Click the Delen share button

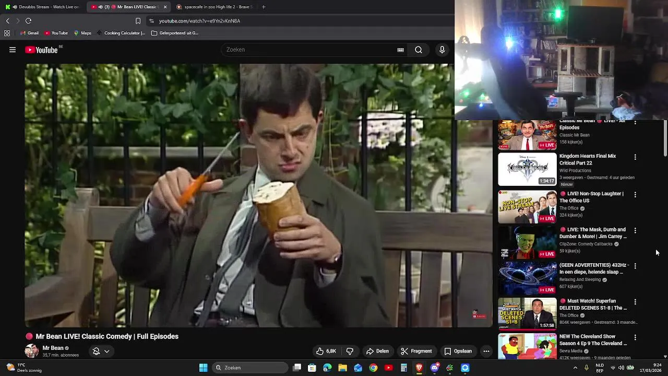377,351
